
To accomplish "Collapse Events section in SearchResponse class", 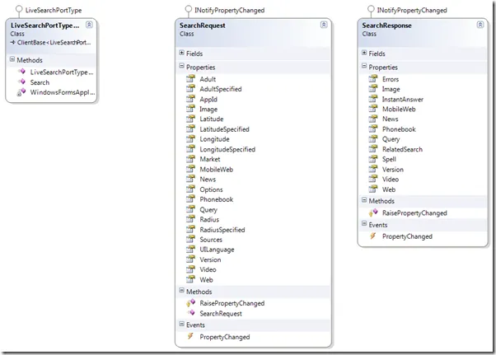I will click(x=364, y=224).
